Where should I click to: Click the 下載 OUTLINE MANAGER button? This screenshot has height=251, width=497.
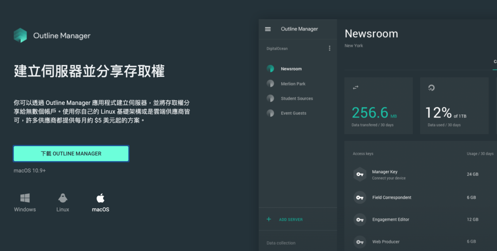[x=71, y=153]
